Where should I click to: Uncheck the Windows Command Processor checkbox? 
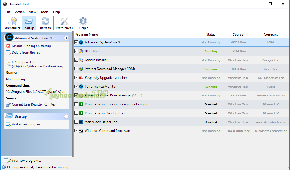(76, 131)
